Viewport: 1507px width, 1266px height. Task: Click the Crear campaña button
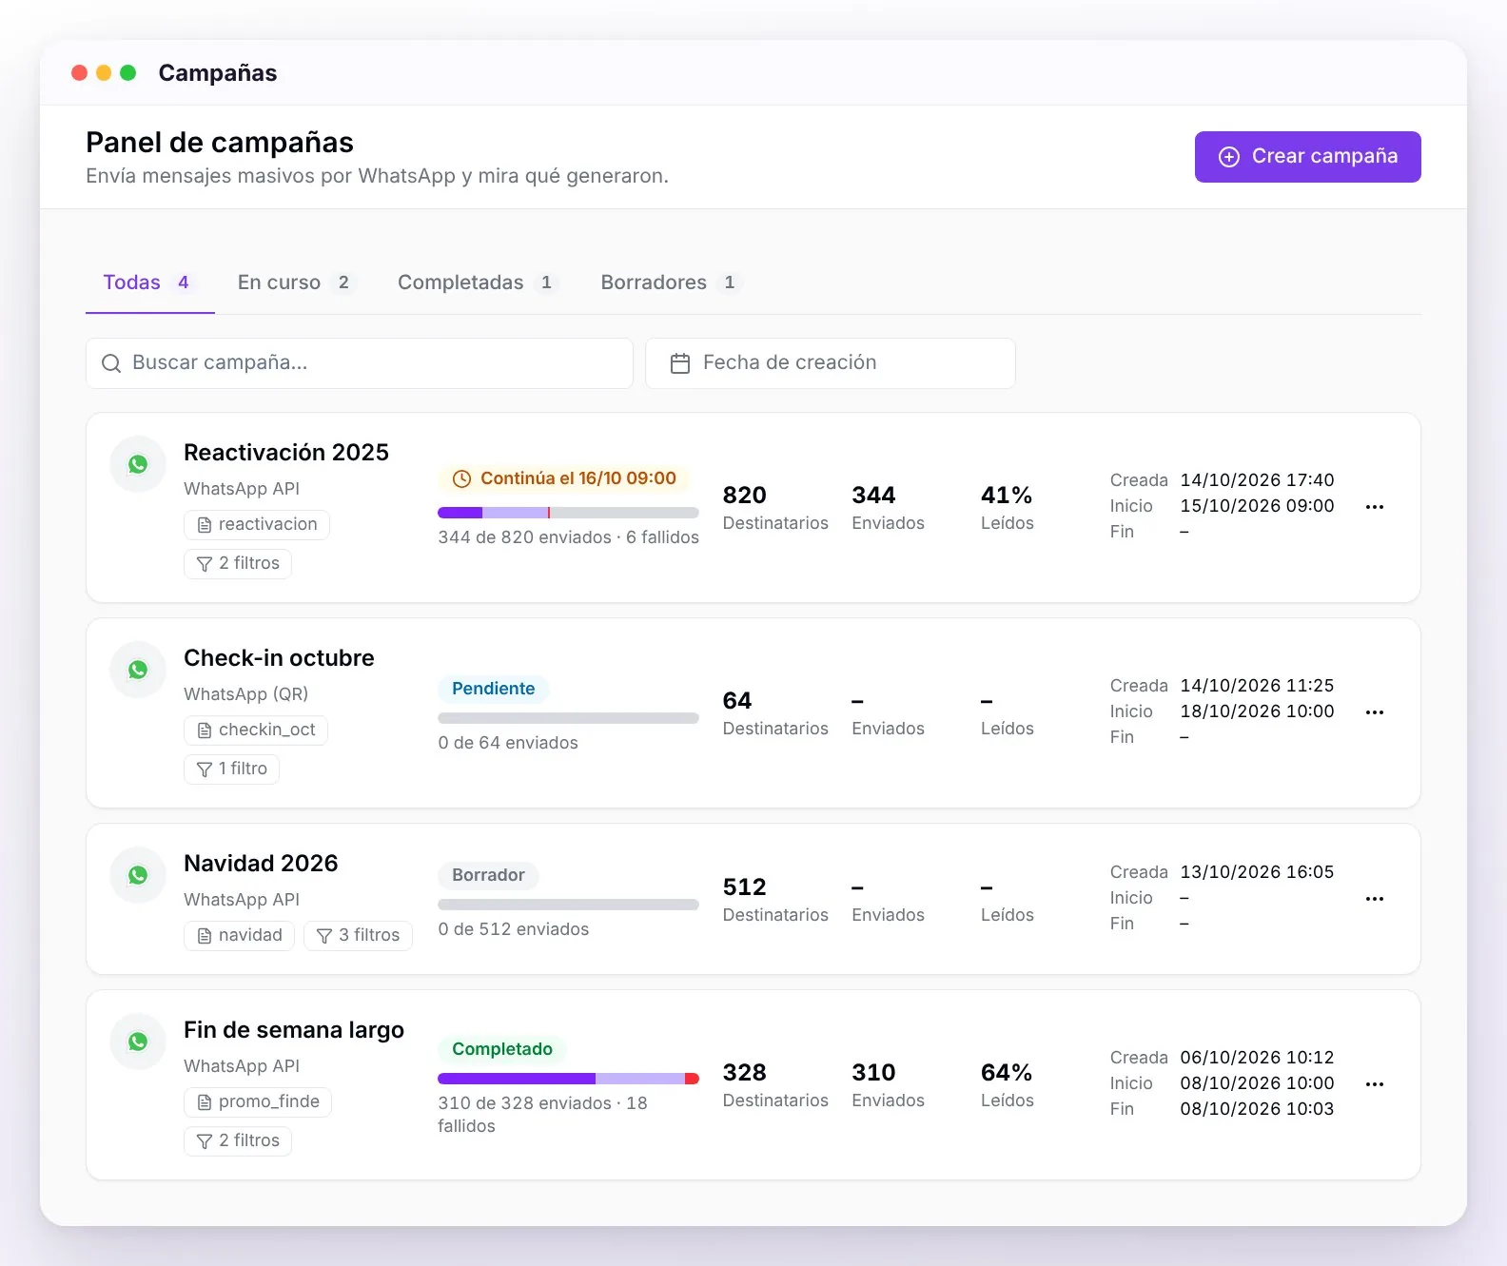1307,157
